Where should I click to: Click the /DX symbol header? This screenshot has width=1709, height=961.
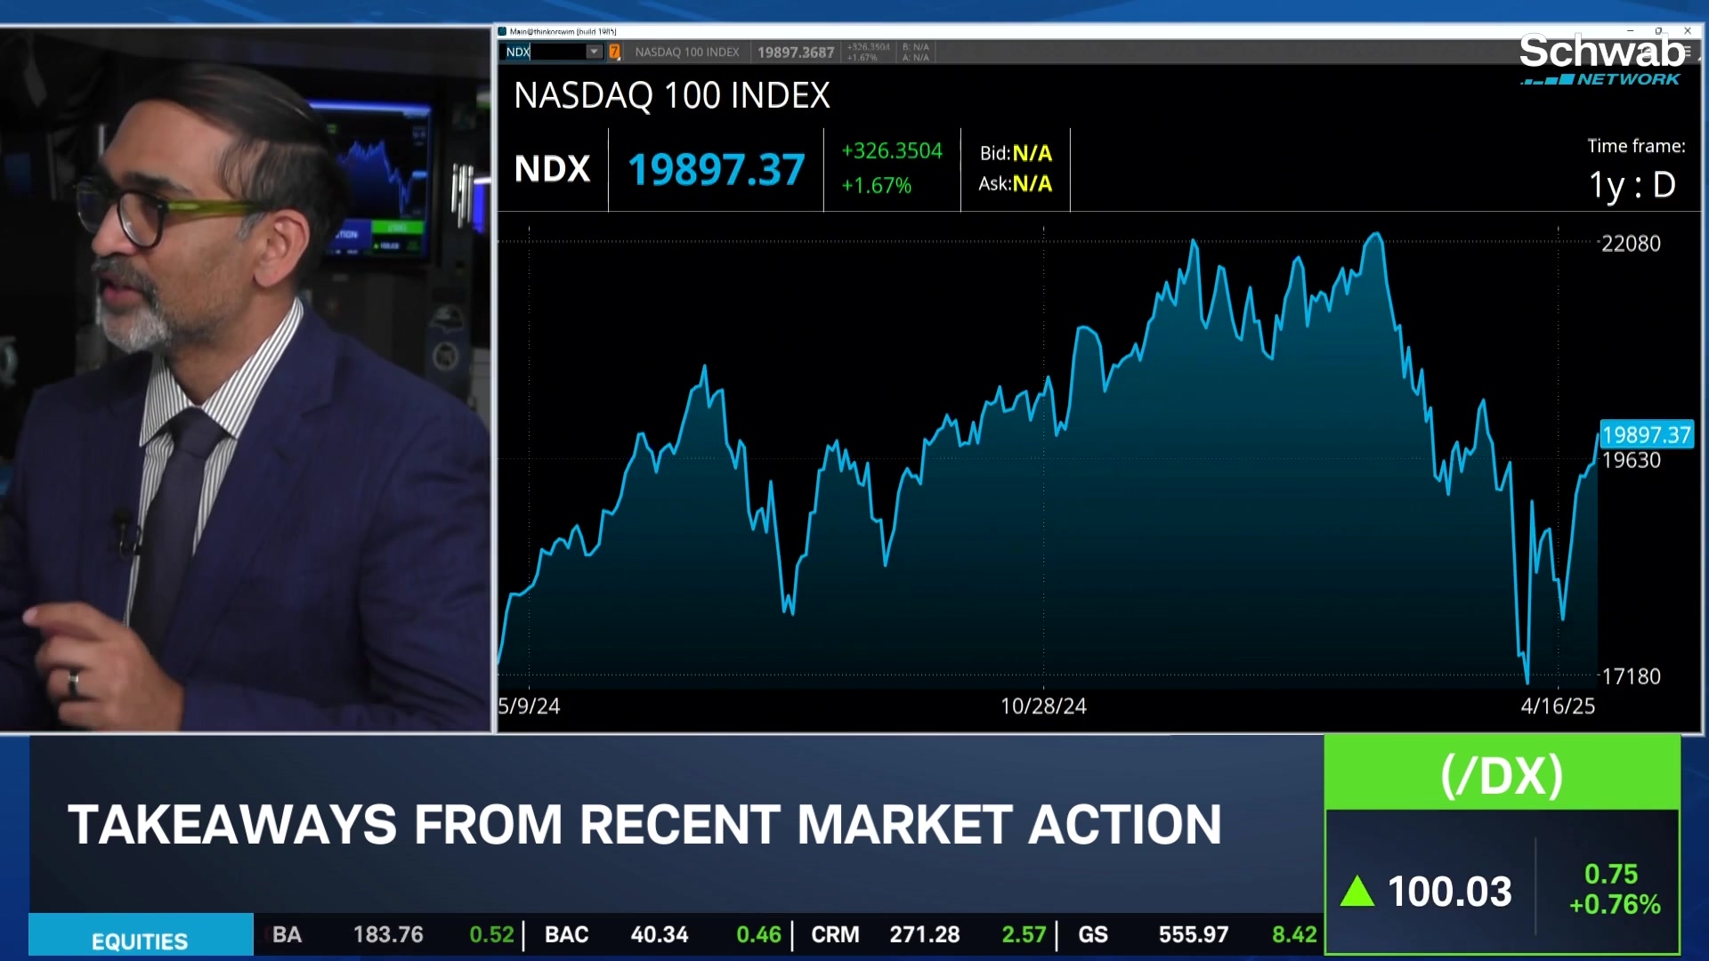[x=1502, y=775]
